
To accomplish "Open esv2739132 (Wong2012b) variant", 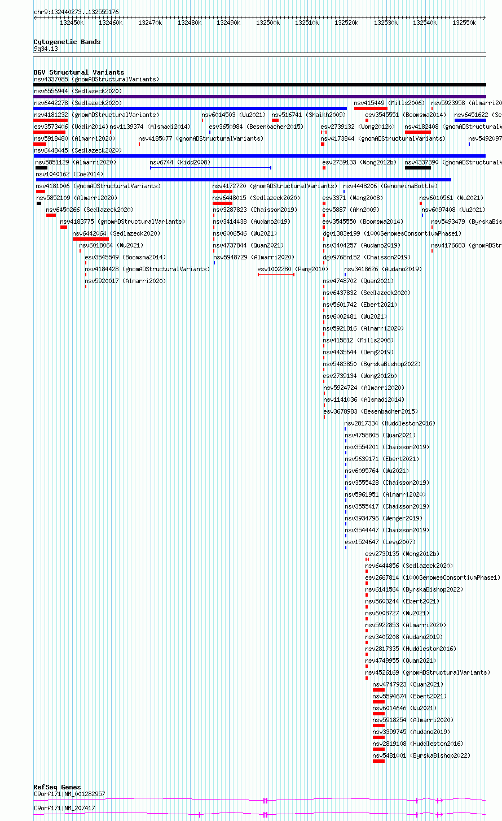I will pyautogui.click(x=358, y=127).
